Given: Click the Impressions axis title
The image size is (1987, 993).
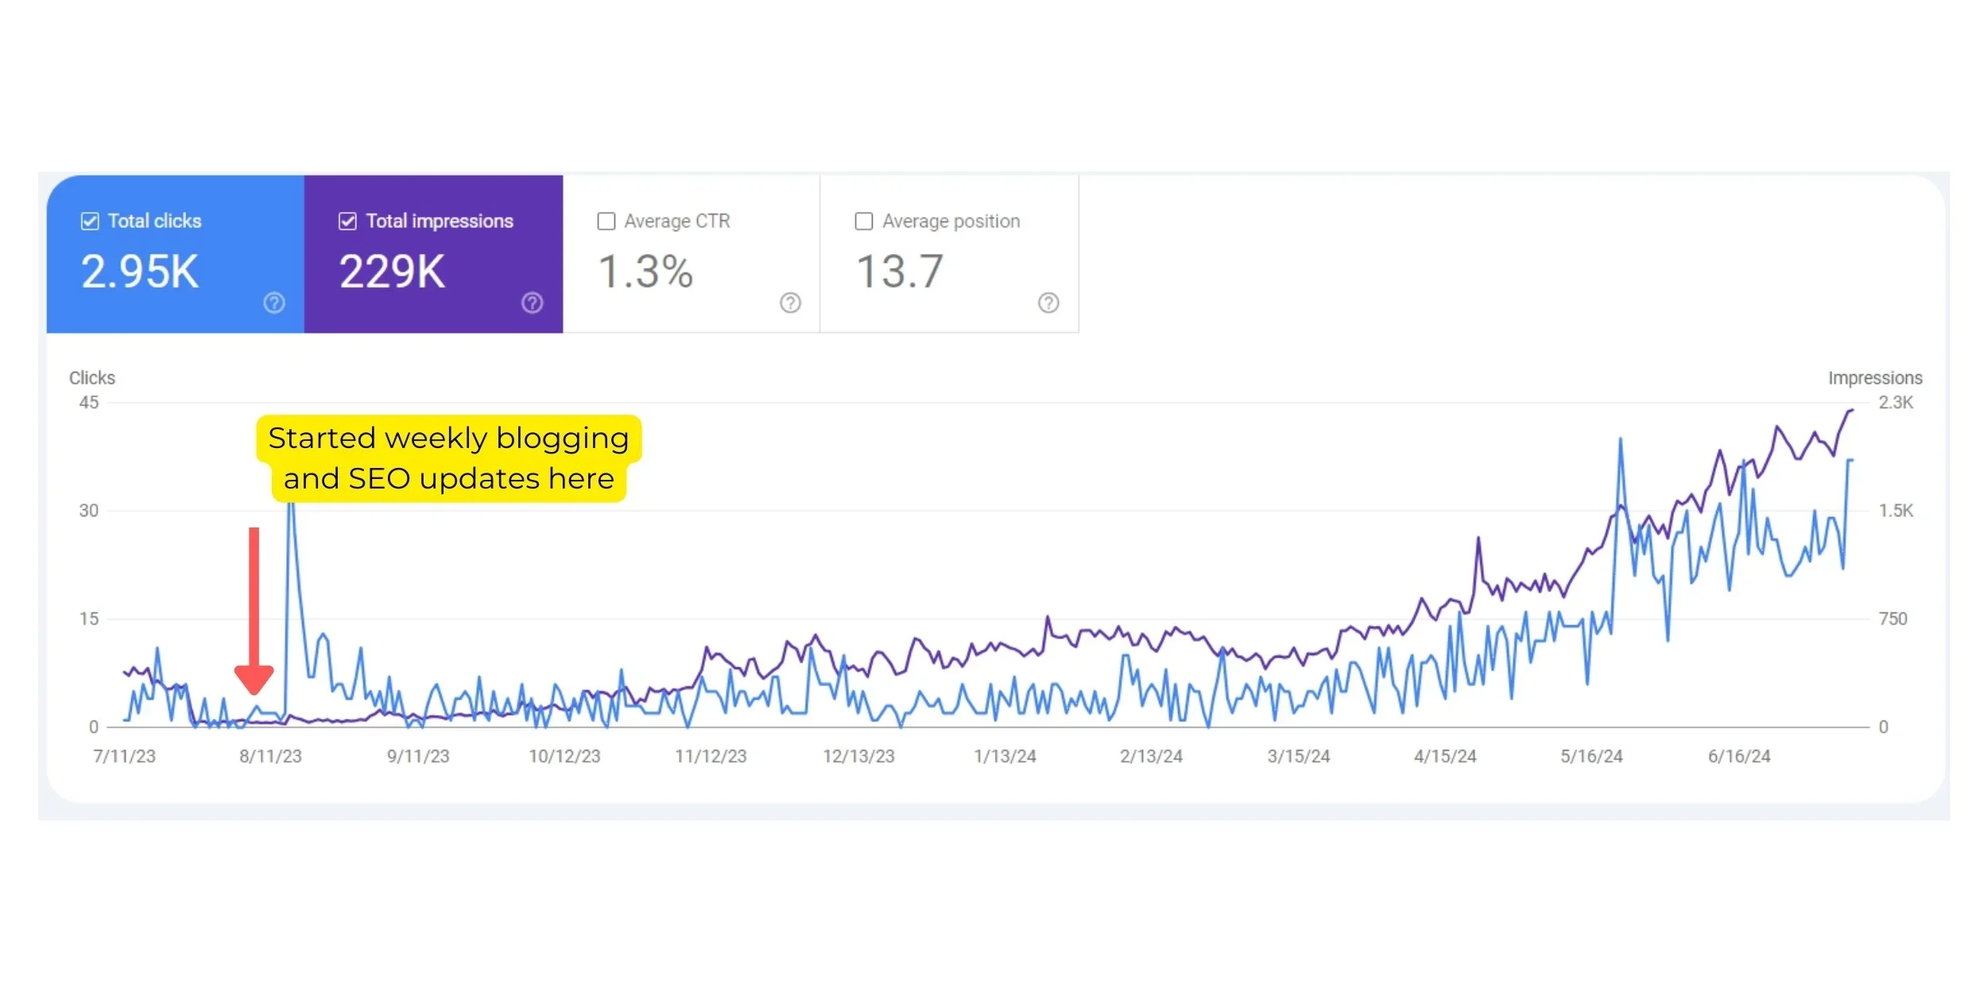Looking at the screenshot, I should (1874, 378).
